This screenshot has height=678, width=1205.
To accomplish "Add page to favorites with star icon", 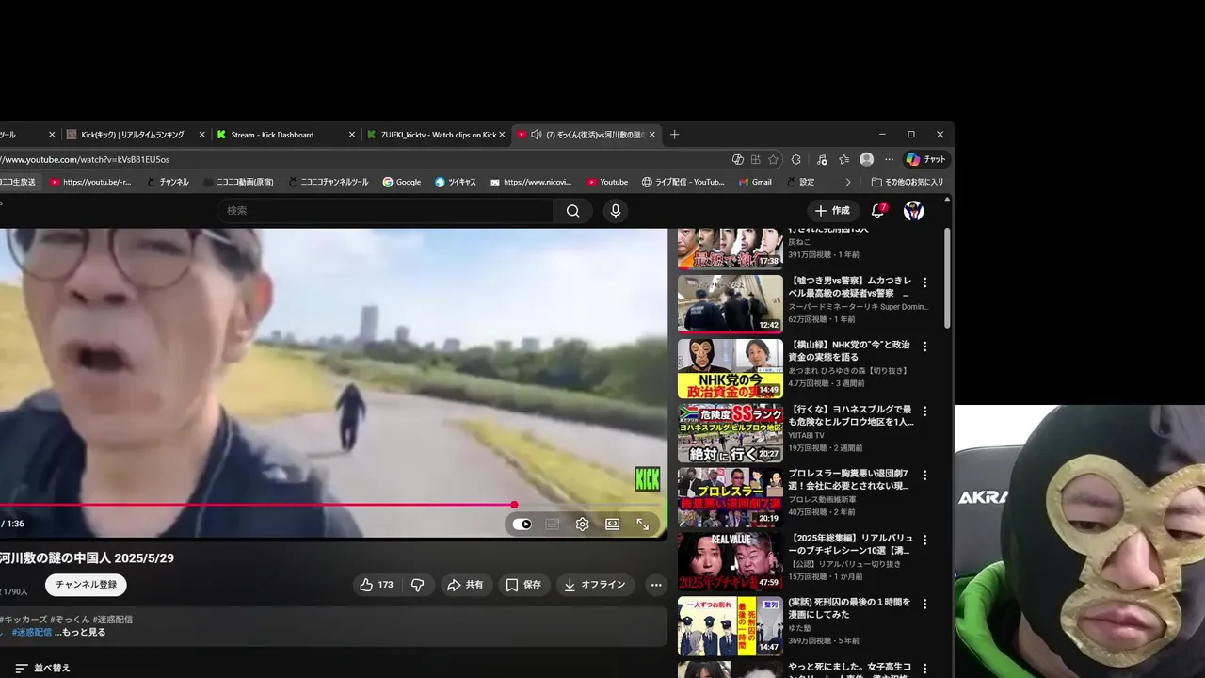I will [773, 159].
